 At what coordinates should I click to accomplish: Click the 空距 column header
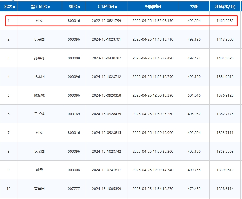[194, 6]
